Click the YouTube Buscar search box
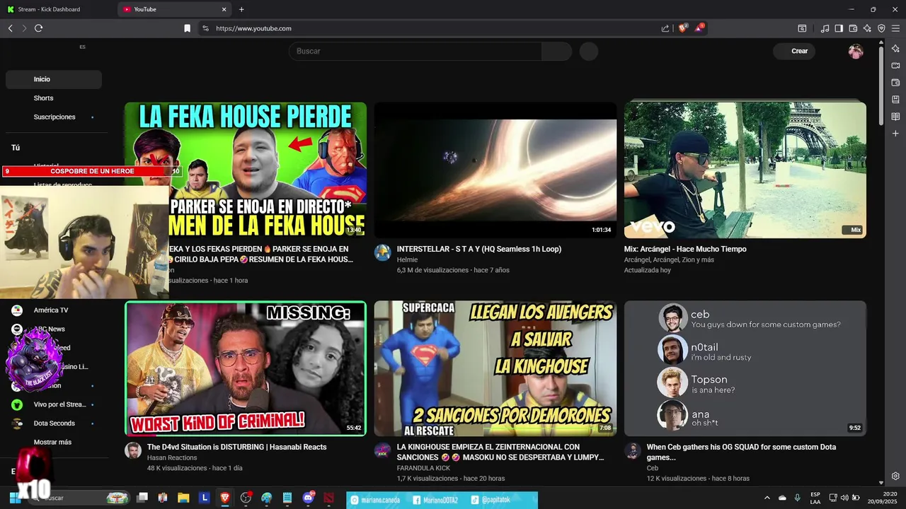Viewport: 906px width, 509px height. [x=415, y=51]
